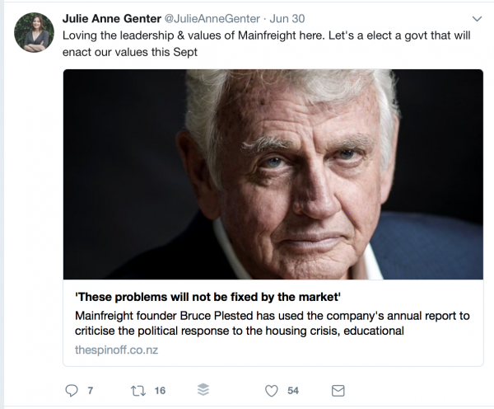The height and width of the screenshot is (409, 494).
Task: Expand the tweet options chevron menu
Action: [476, 18]
